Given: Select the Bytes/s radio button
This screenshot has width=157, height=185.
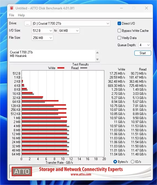Looking at the screenshot, I should pyautogui.click(x=115, y=162).
